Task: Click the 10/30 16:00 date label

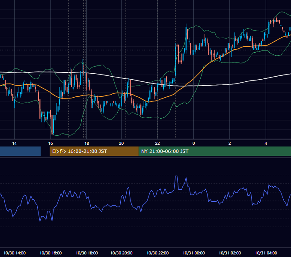Action: 50,253
